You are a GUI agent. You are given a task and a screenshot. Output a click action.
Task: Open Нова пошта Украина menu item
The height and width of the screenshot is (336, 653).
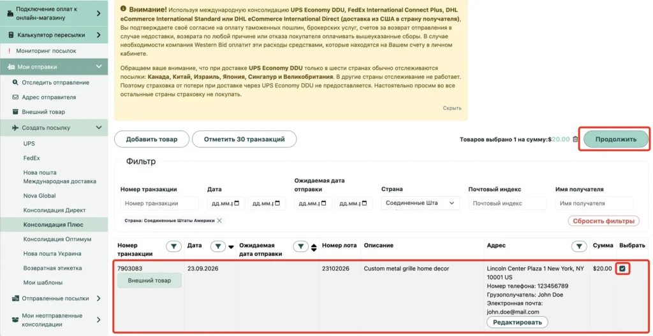(52, 254)
